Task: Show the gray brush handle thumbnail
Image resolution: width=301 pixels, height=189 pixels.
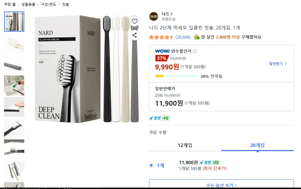Action: (x=14, y=64)
